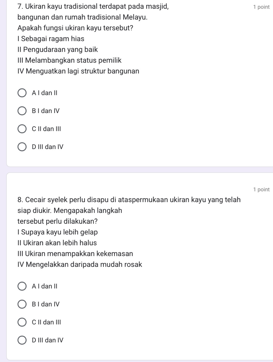Viewport: 273px width, 362px height.
Task: Pick option C radio circle in question 8
Action: click(22, 322)
